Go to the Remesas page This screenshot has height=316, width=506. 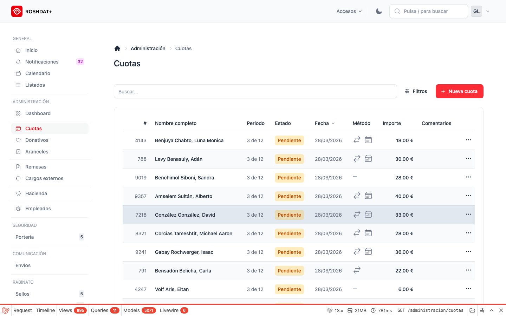[35, 167]
